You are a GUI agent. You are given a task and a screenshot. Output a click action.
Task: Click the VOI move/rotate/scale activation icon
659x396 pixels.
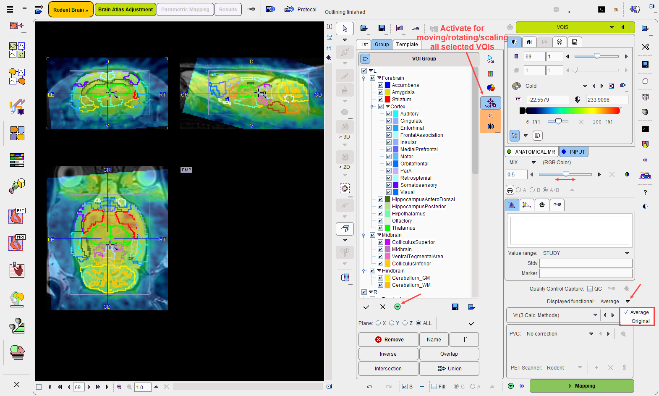tap(490, 102)
